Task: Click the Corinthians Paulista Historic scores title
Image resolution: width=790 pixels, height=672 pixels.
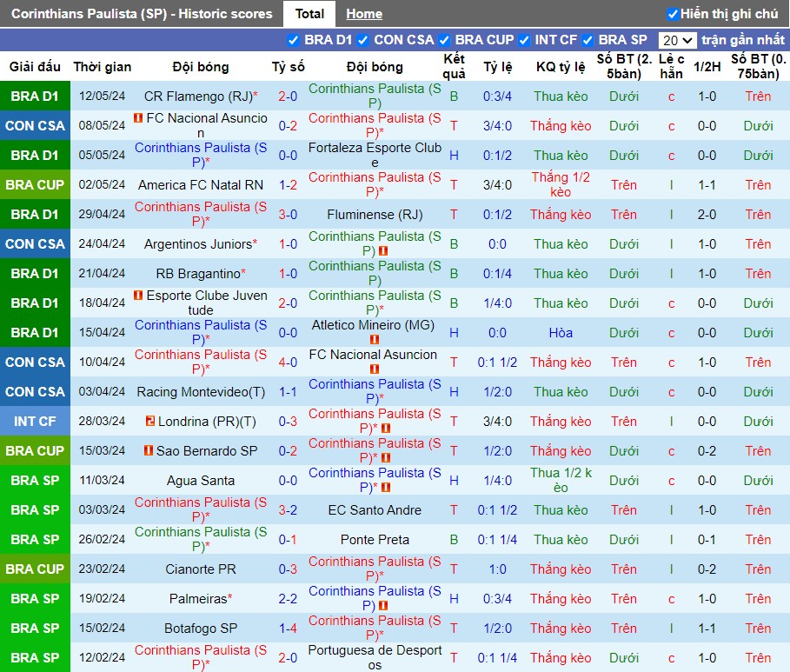Action: click(142, 14)
